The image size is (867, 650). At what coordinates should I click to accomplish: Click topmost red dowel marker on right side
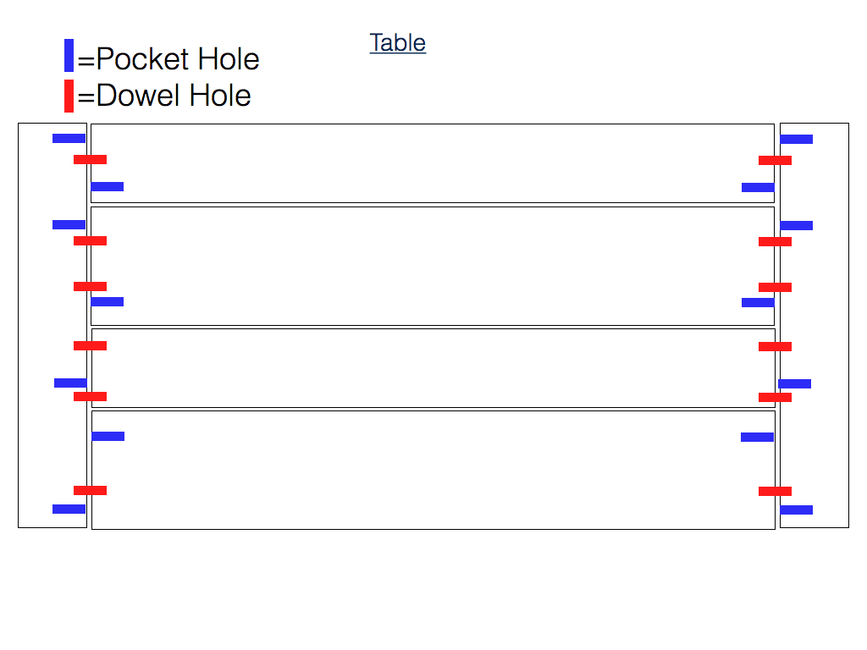[776, 160]
